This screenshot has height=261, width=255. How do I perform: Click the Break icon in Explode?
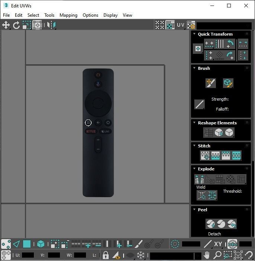200,179
